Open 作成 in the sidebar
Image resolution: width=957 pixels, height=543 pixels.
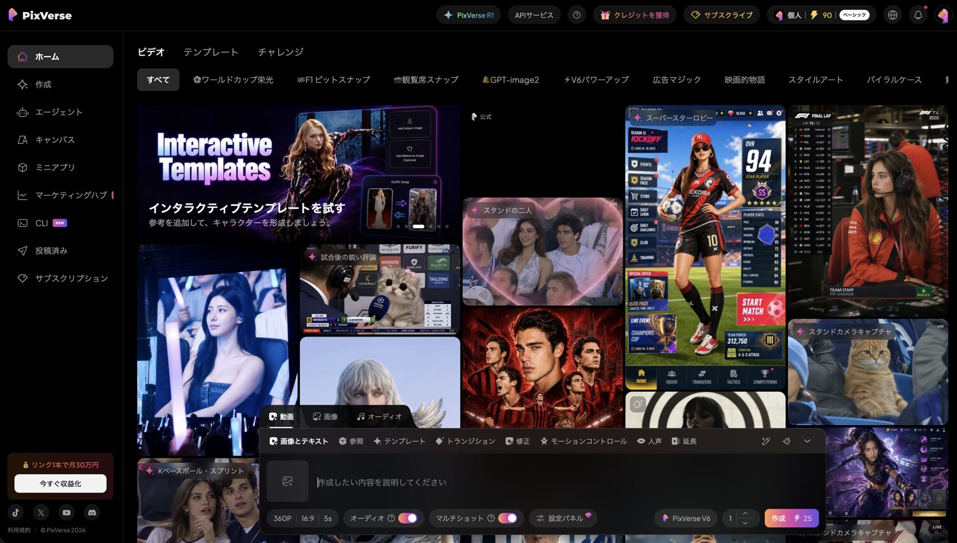[x=61, y=84]
